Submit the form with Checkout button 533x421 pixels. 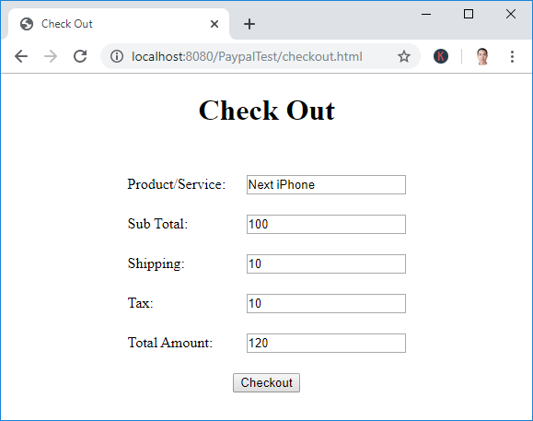267,382
